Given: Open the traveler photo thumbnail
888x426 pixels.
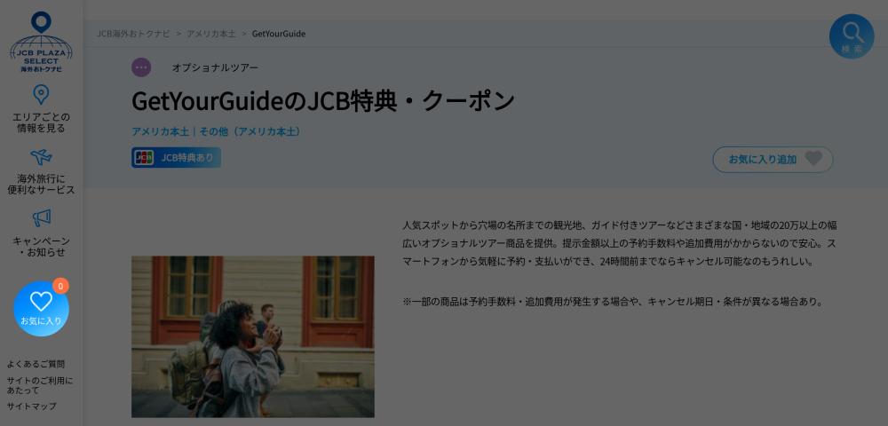Looking at the screenshot, I should (253, 336).
